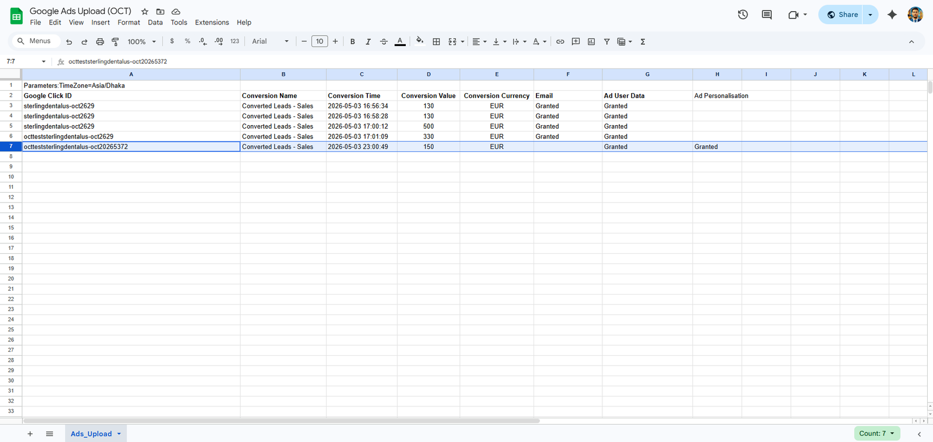This screenshot has height=442, width=933.
Task: Expand the Share options arrow
Action: click(x=870, y=15)
